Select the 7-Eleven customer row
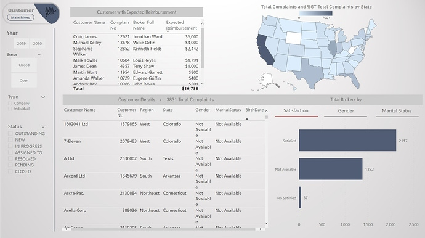 coord(163,147)
